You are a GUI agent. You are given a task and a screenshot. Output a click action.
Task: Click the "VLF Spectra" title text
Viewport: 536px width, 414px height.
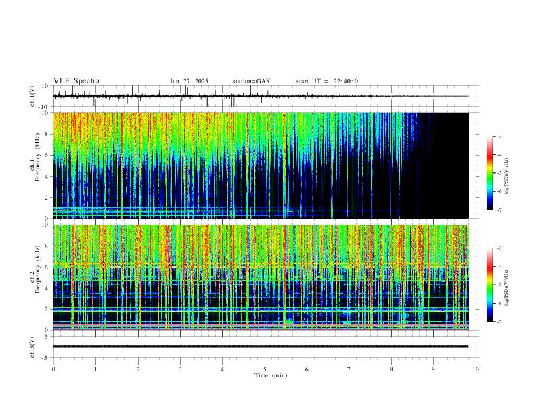(76, 81)
